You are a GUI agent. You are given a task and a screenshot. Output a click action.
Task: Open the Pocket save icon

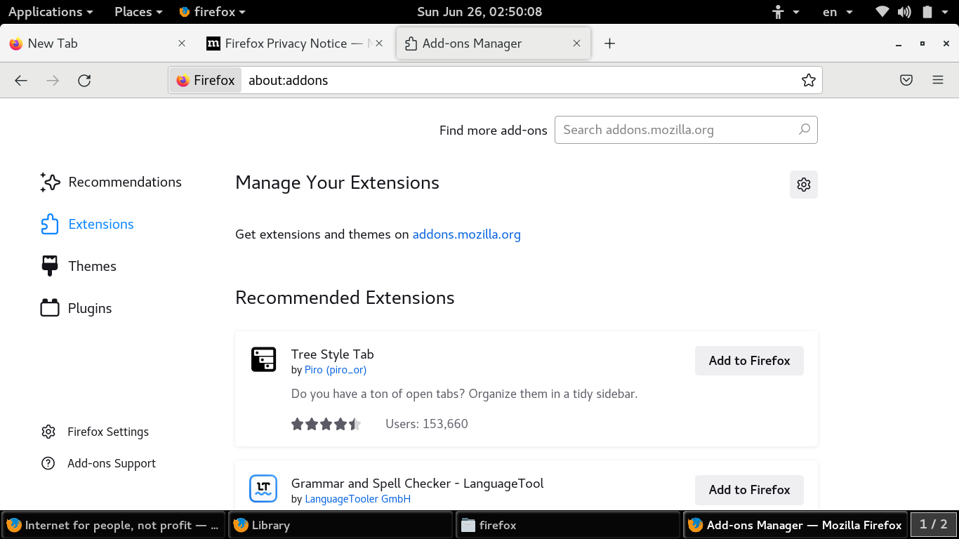[x=906, y=80]
